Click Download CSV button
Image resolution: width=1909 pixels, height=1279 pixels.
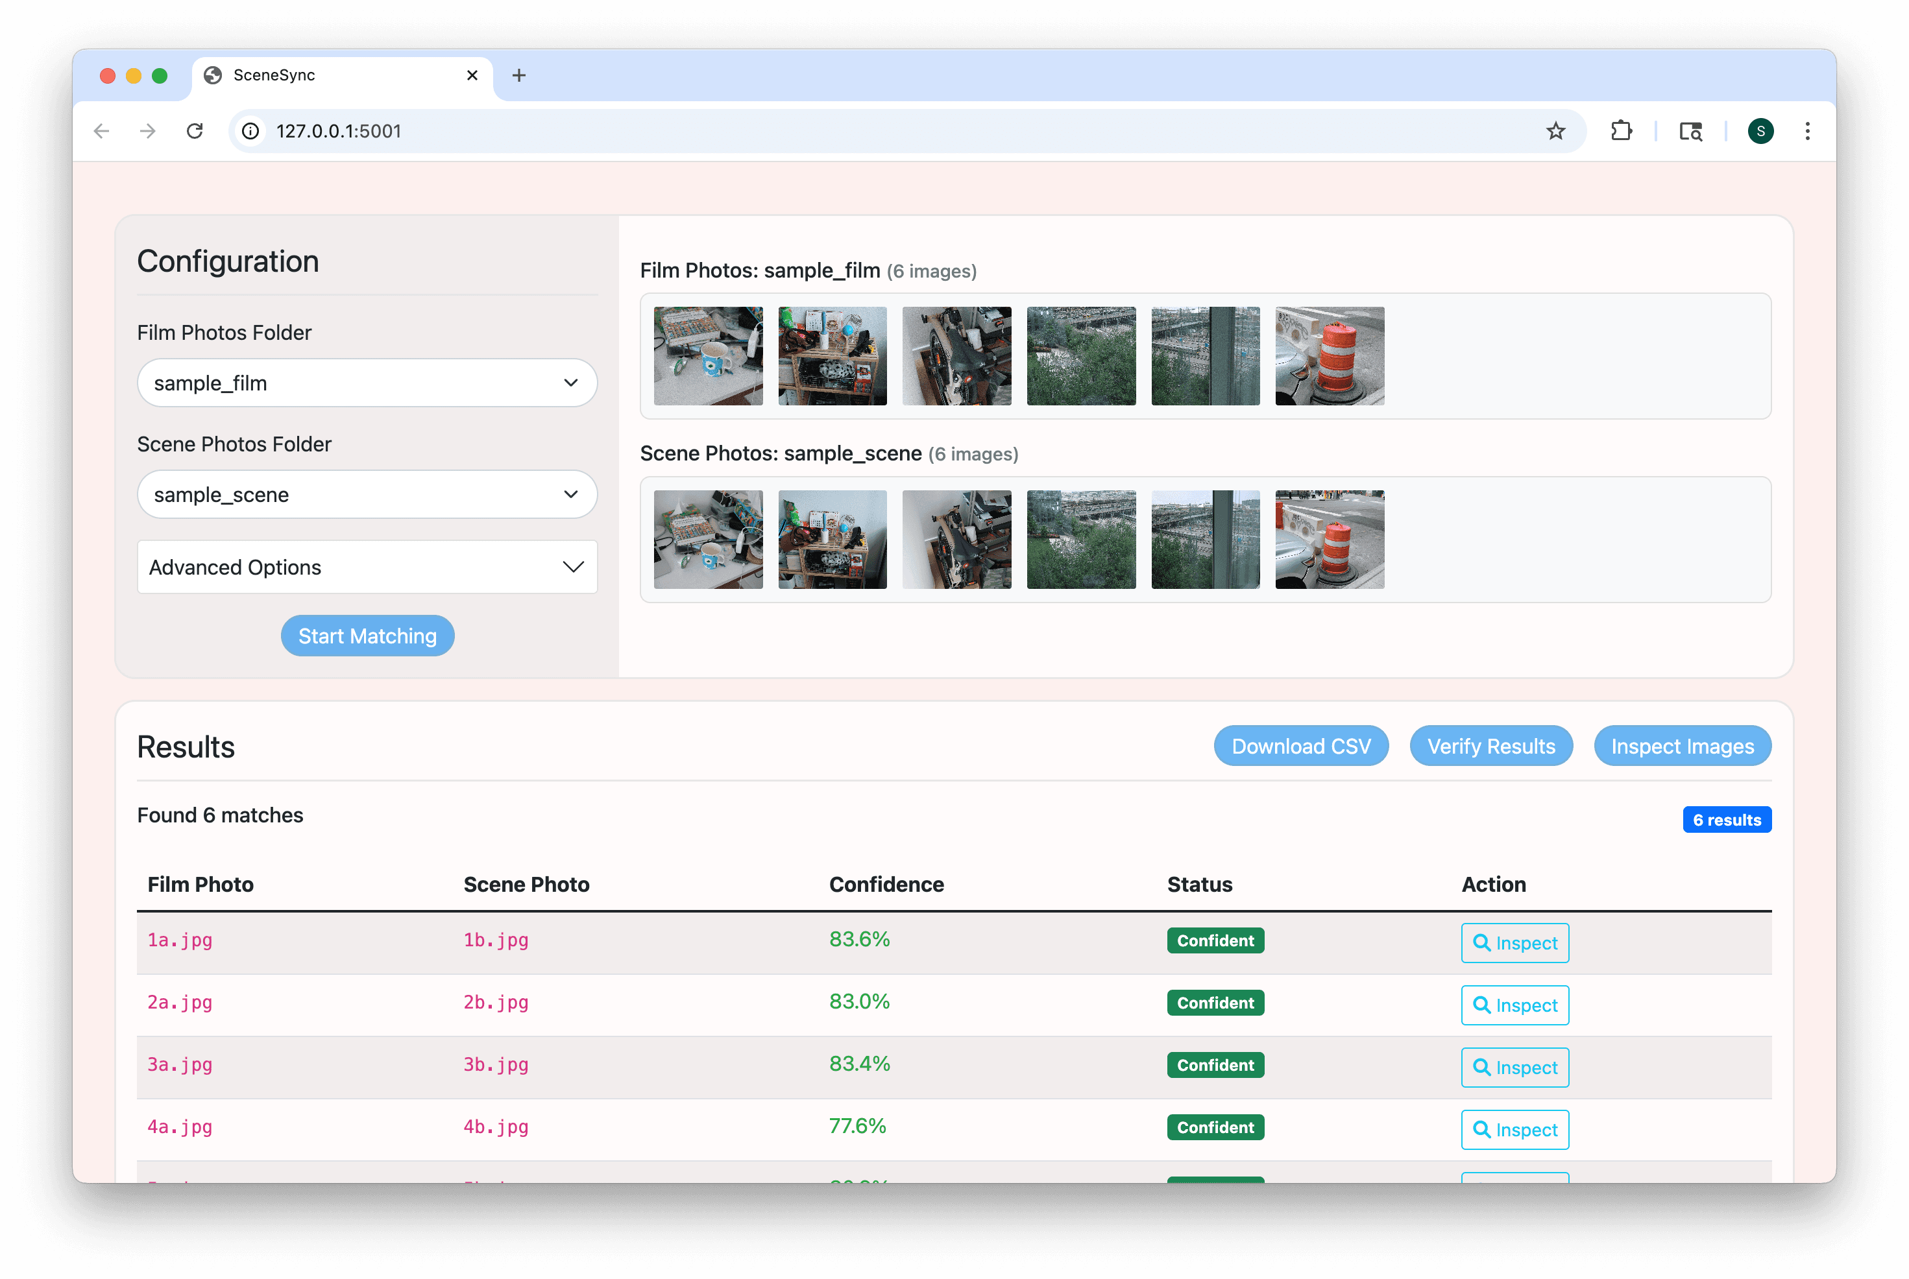(x=1300, y=747)
